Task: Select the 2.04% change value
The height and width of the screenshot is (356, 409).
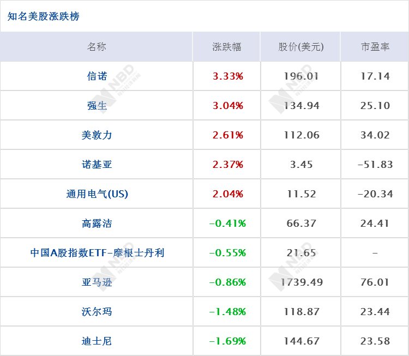Action: (228, 194)
